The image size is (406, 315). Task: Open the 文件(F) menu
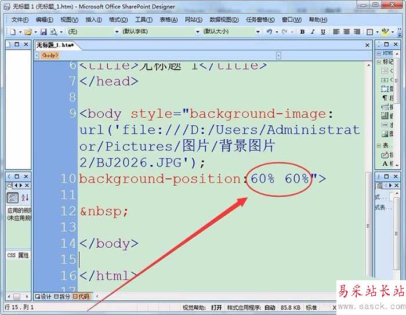20,20
